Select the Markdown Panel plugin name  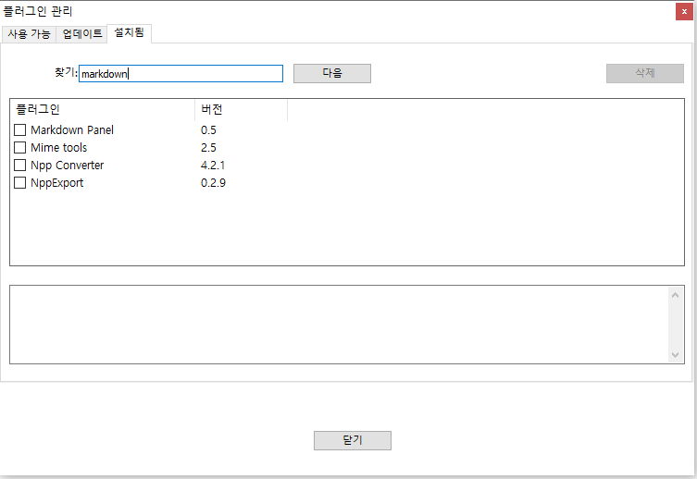72,130
